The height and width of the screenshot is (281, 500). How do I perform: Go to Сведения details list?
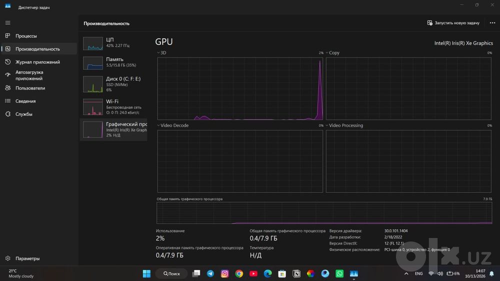[x=25, y=101]
